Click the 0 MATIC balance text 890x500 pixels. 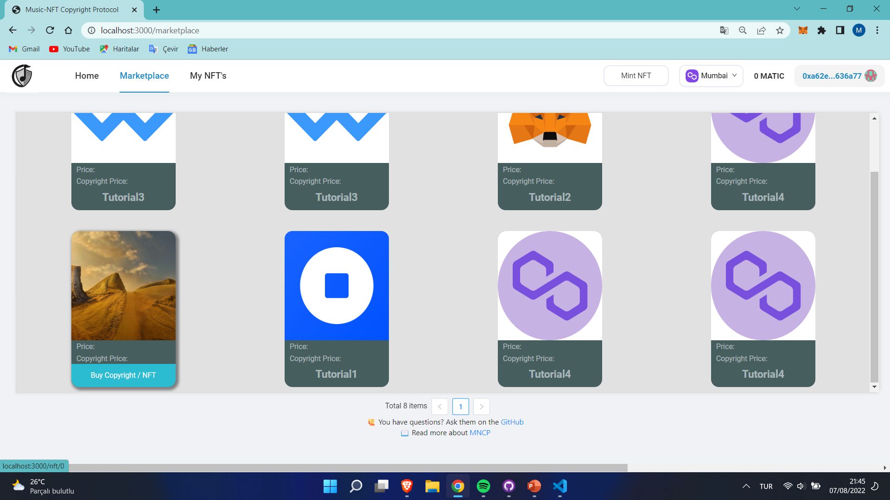[769, 76]
